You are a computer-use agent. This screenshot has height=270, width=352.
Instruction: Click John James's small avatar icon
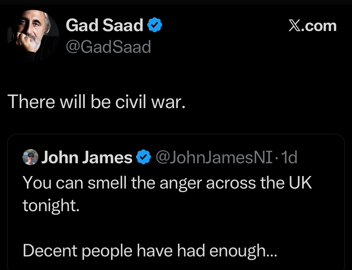pyautogui.click(x=30, y=157)
